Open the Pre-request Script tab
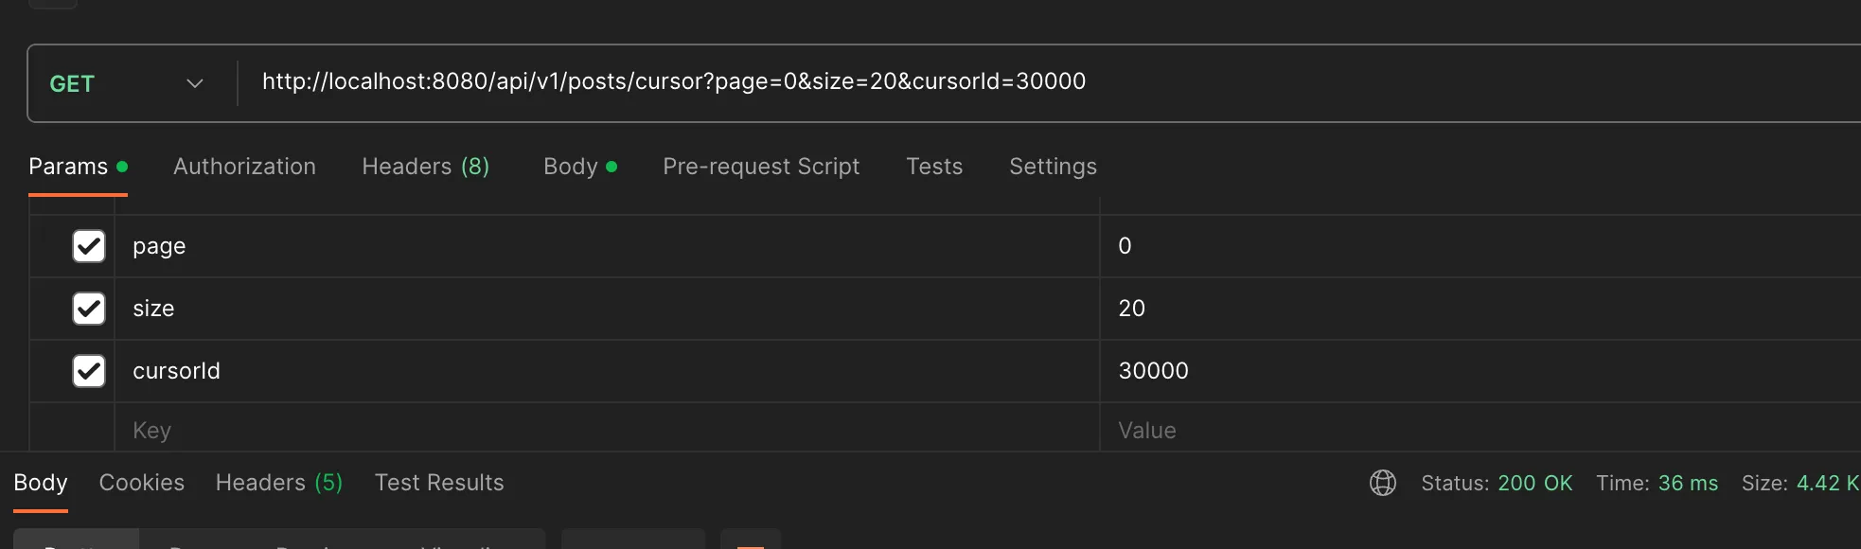 pyautogui.click(x=761, y=167)
